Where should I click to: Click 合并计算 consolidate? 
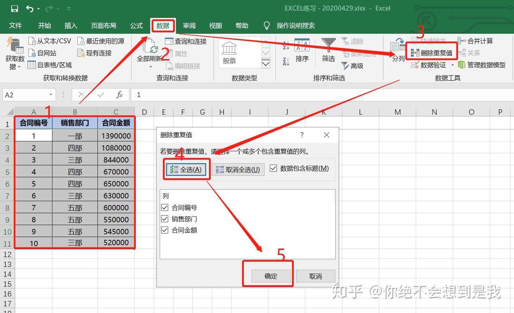point(475,41)
